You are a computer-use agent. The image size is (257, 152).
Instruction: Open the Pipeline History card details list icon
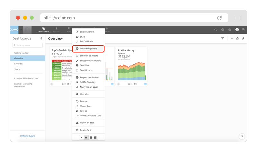(x=145, y=84)
